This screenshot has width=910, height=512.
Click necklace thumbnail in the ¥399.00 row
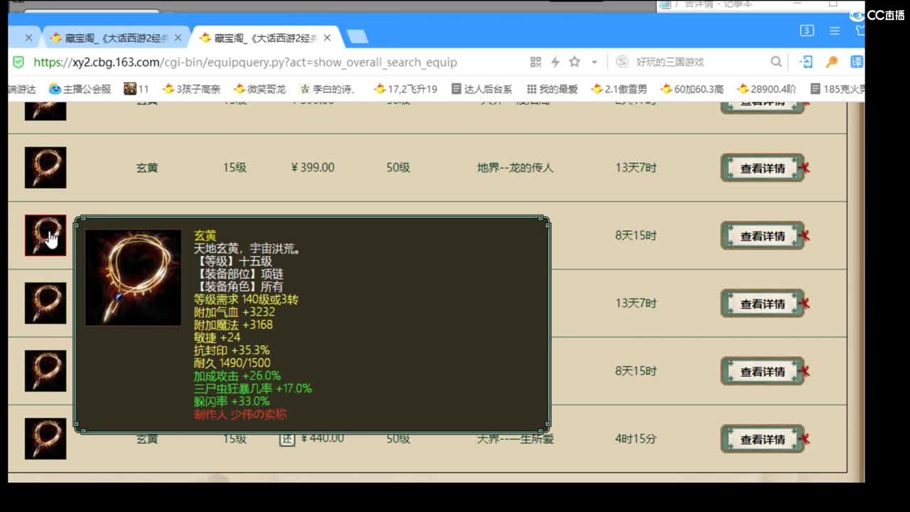45,168
